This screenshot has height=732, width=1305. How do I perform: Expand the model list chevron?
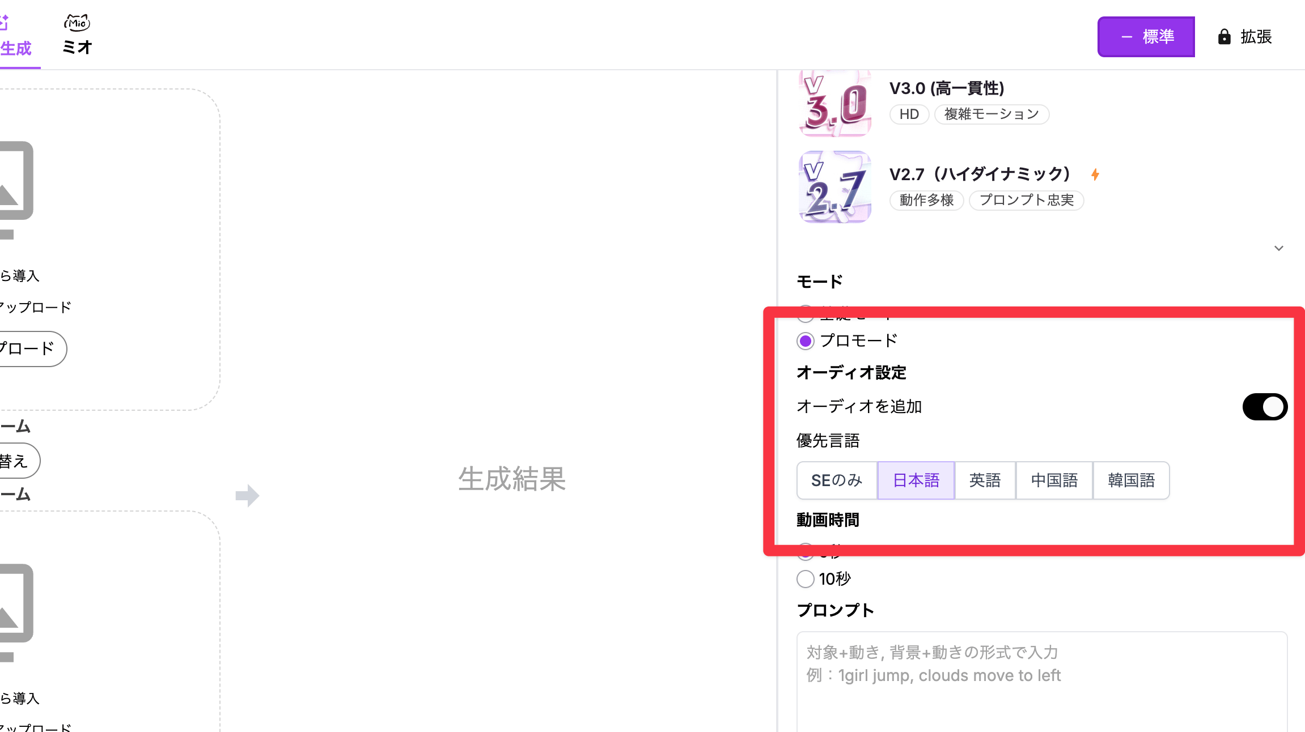click(x=1278, y=248)
